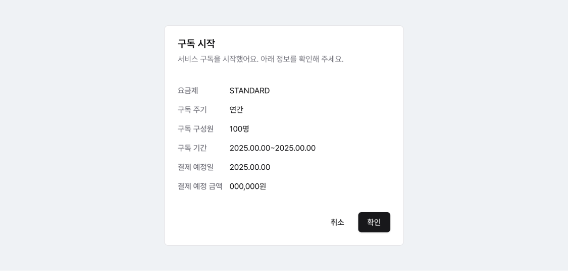This screenshot has height=271, width=568.
Task: Click the 구독 구성원 label
Action: 195,129
